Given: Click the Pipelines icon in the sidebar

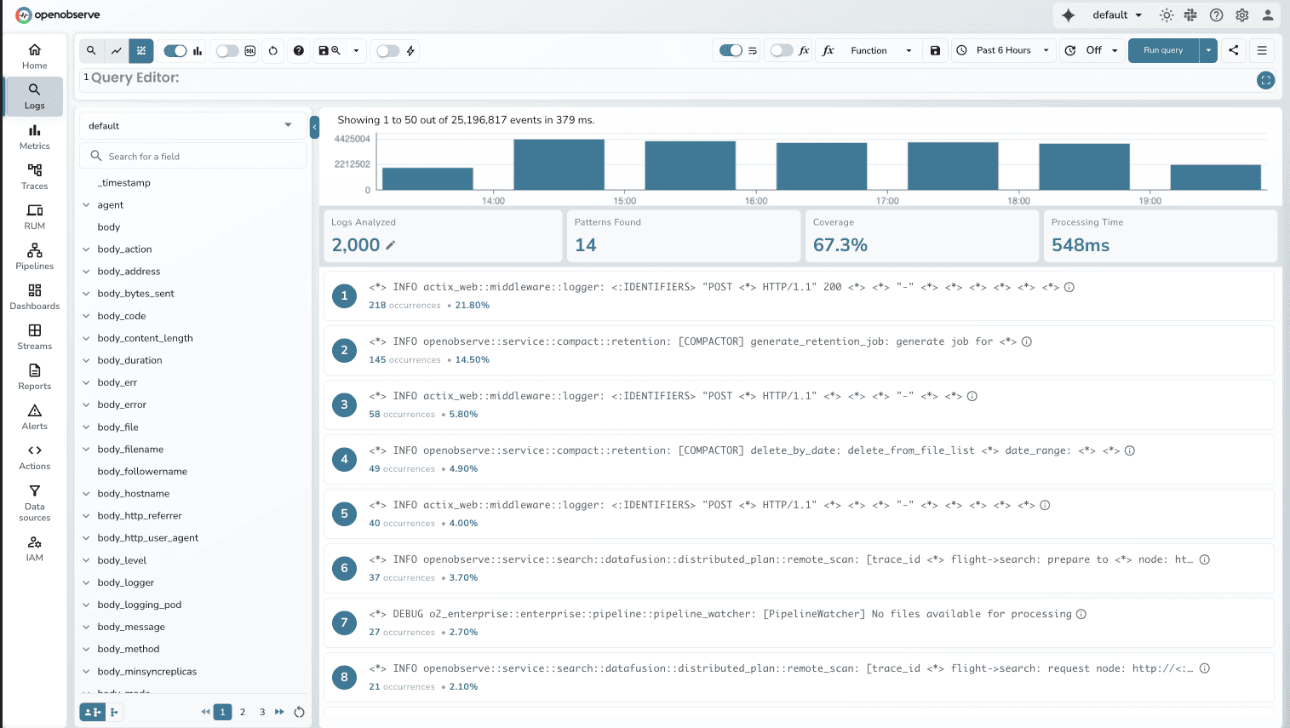Looking at the screenshot, I should point(34,255).
